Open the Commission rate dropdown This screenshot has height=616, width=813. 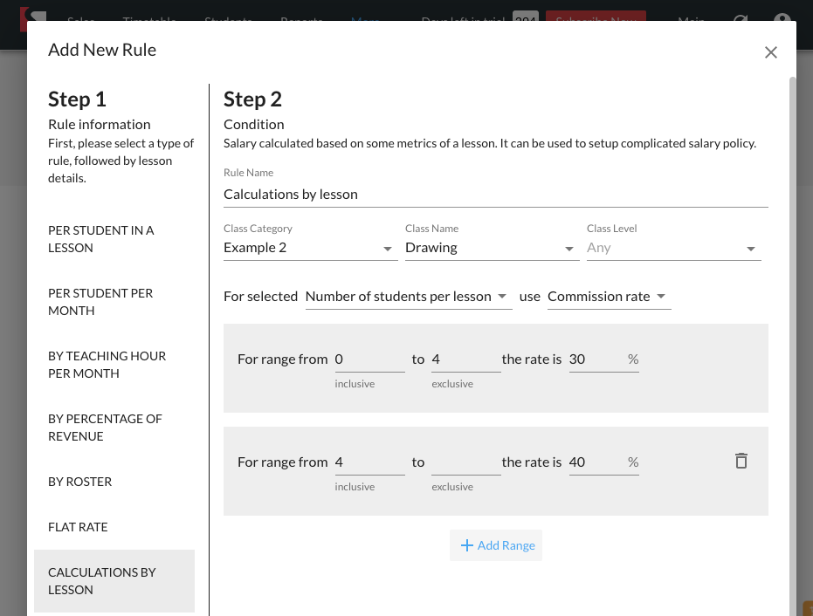coord(609,297)
